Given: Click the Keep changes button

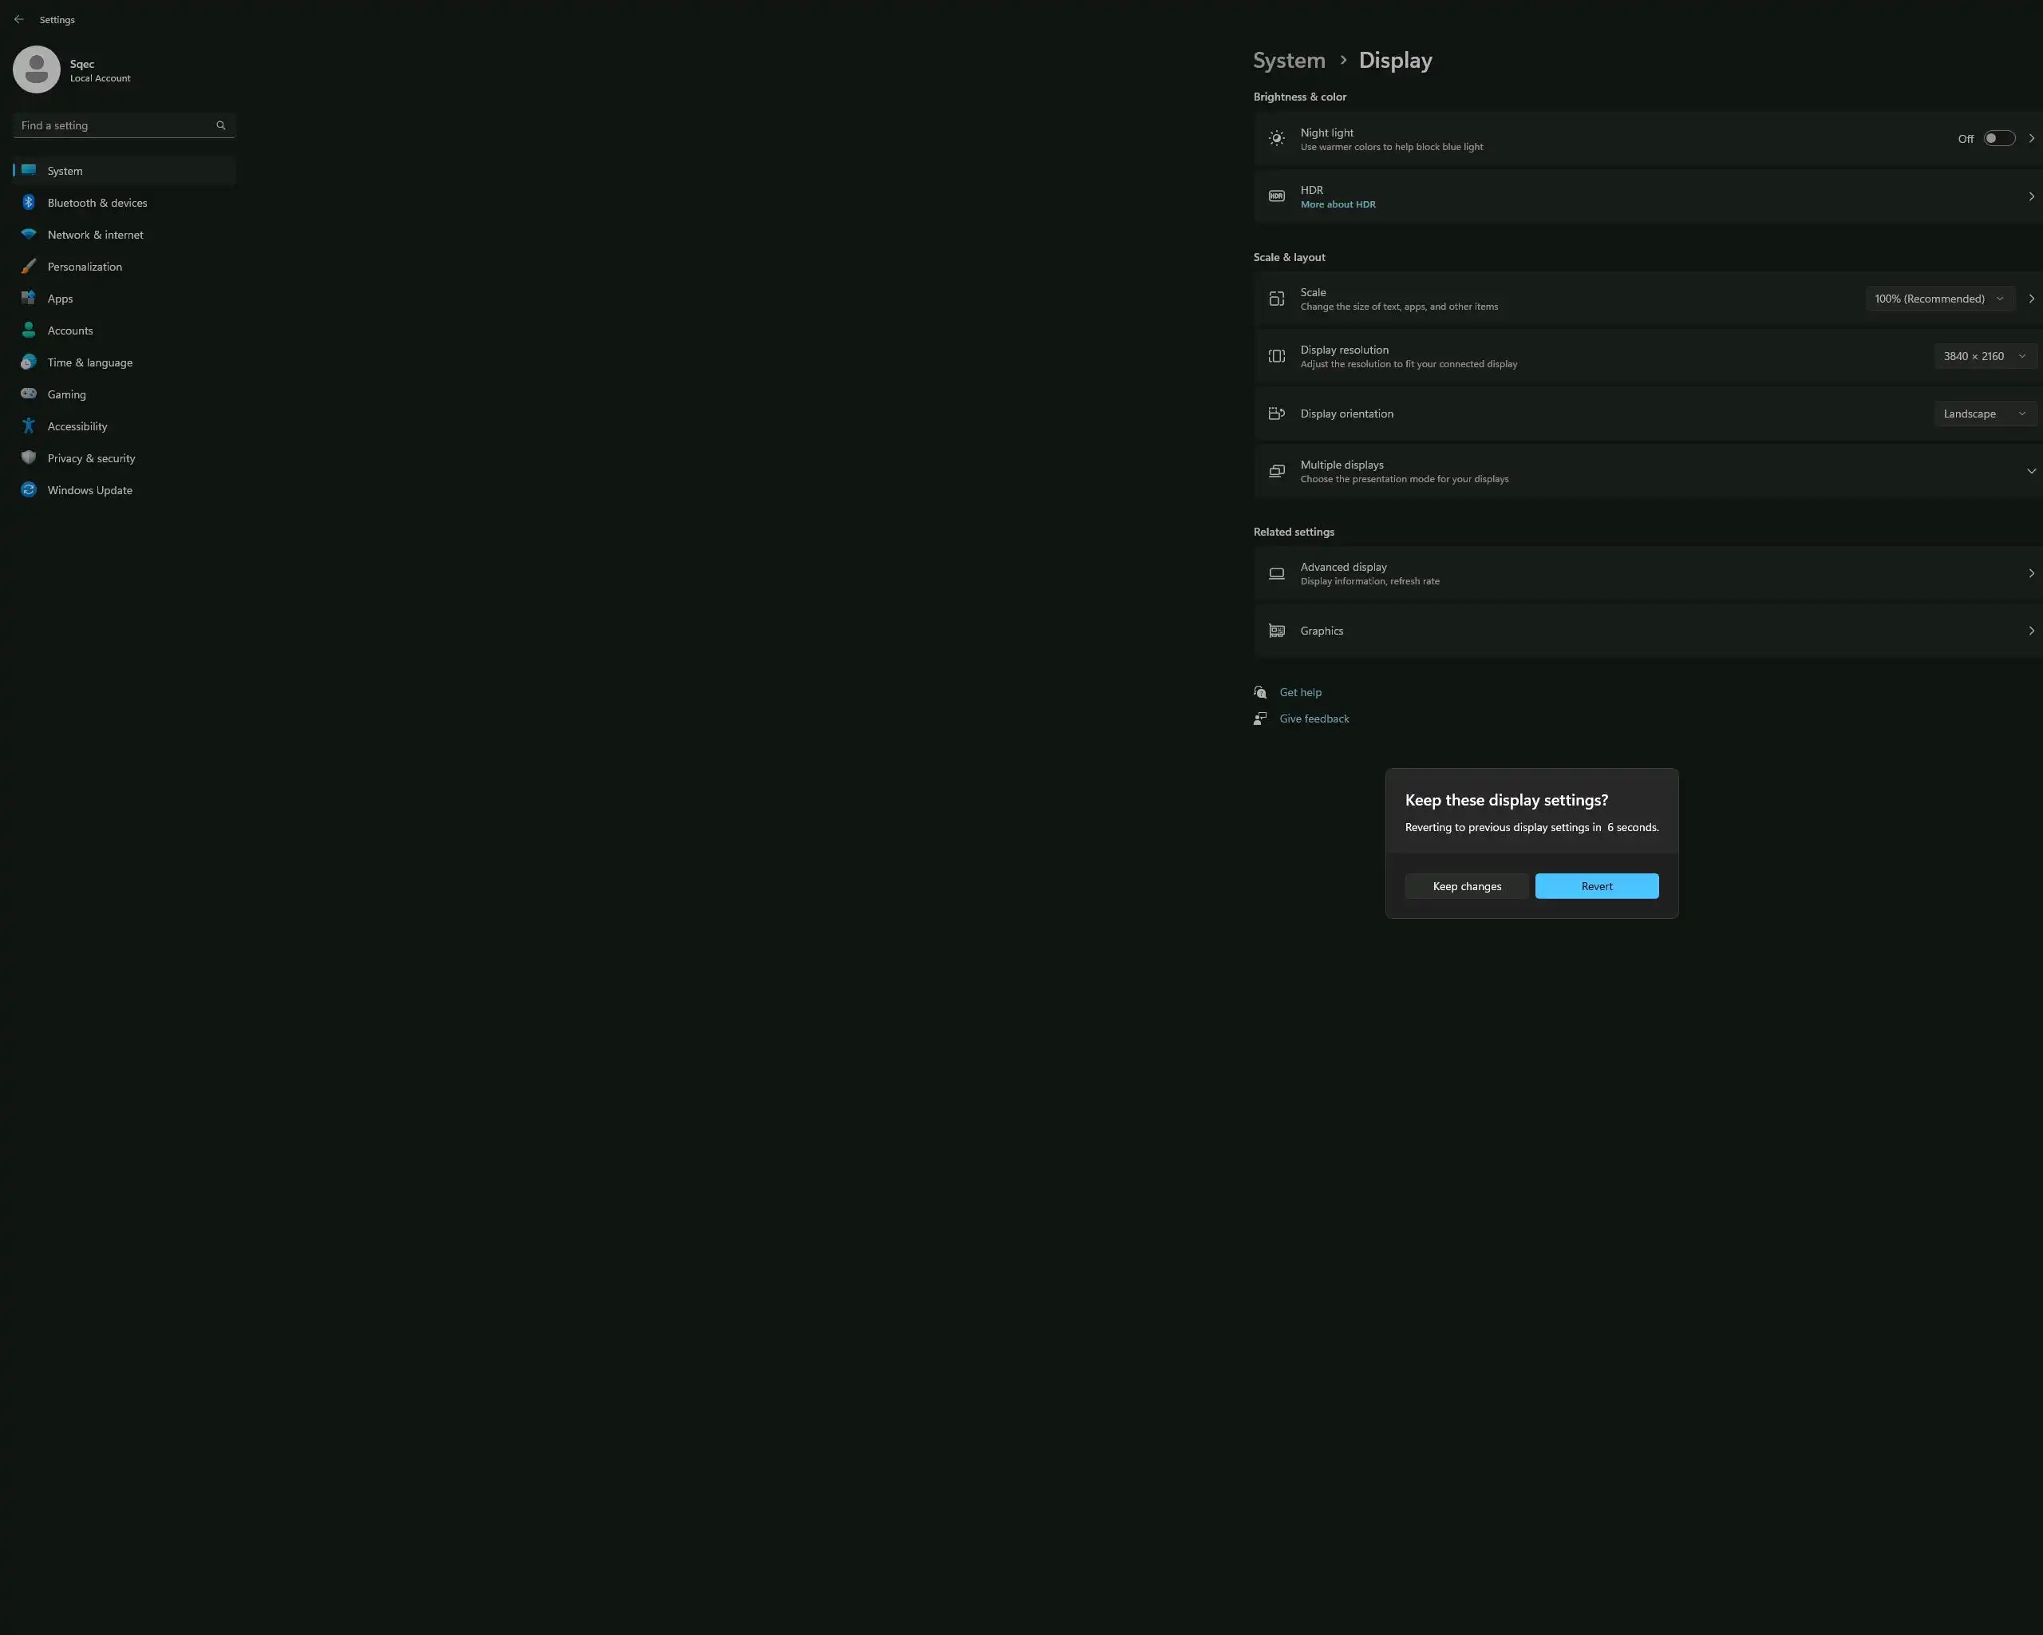Looking at the screenshot, I should click(x=1466, y=886).
